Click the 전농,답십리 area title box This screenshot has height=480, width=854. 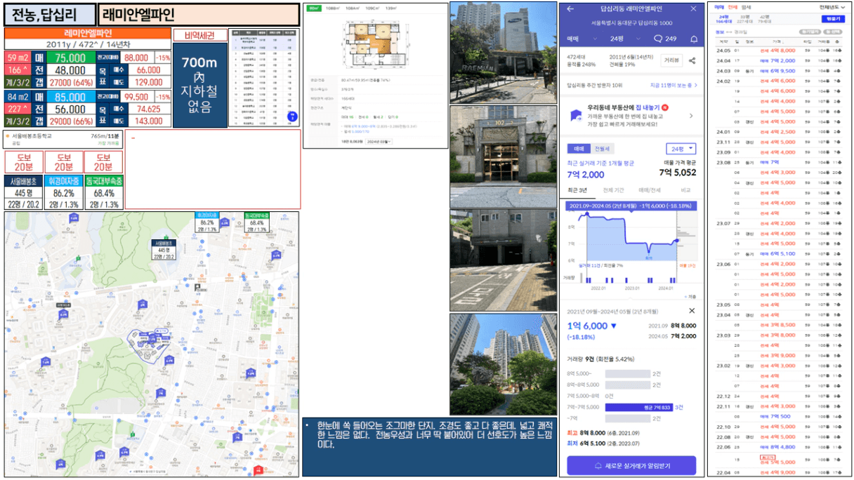50,15
